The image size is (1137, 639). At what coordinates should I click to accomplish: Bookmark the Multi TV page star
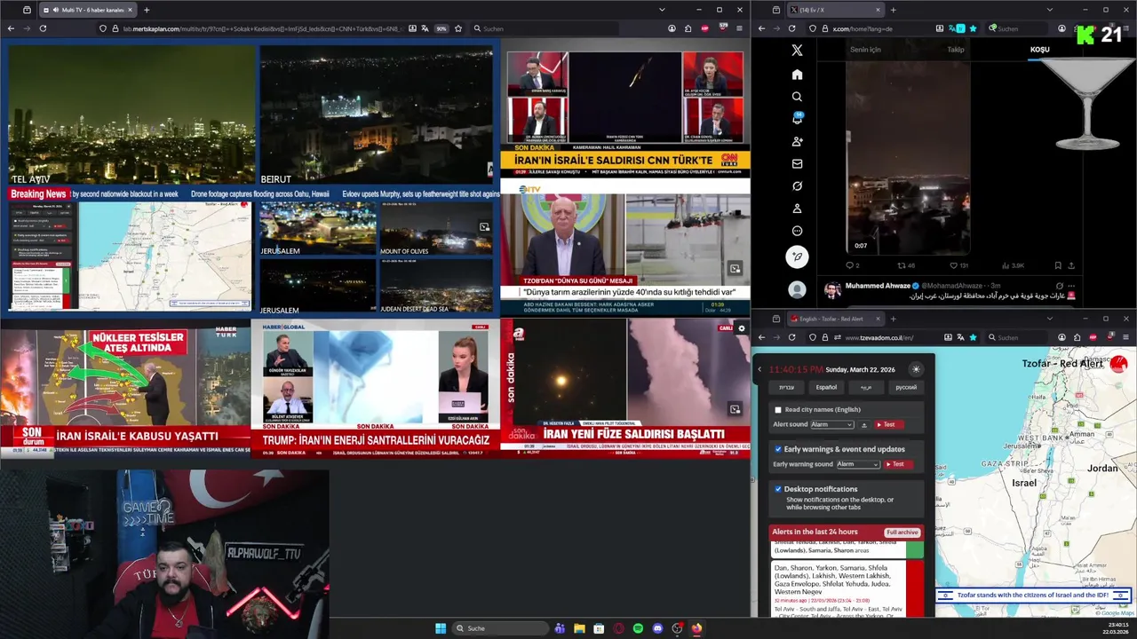tap(458, 28)
